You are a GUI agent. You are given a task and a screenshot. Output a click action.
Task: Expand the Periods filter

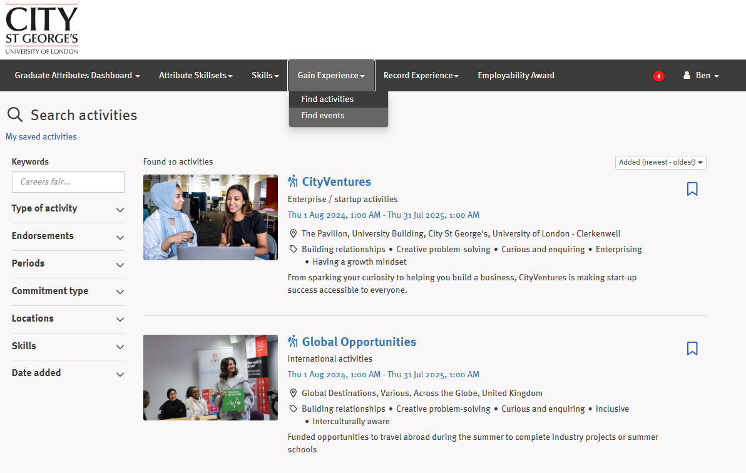click(68, 263)
